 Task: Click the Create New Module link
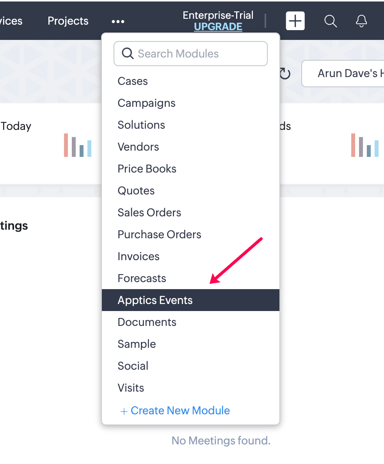(x=175, y=410)
